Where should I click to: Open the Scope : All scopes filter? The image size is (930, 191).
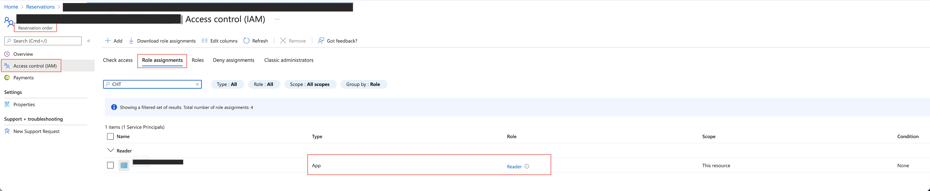click(x=310, y=84)
